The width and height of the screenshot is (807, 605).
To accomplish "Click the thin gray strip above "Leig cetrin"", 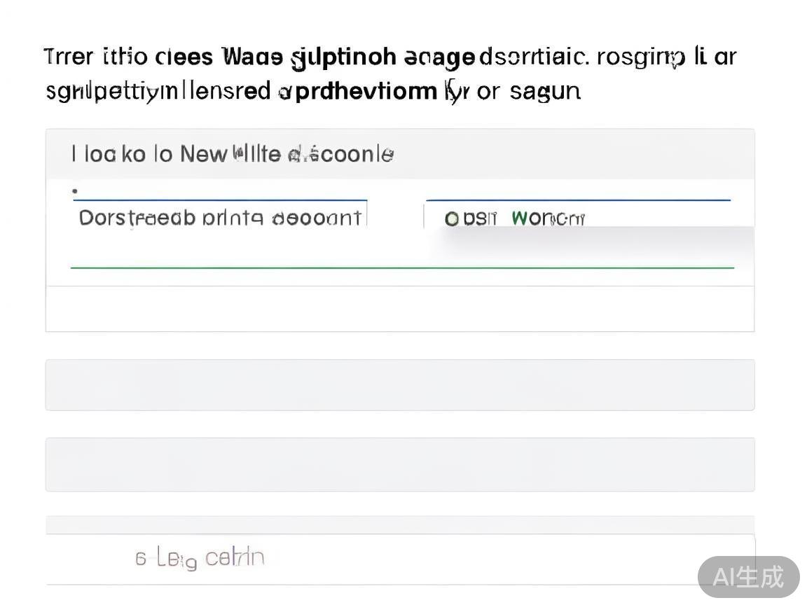I will [399, 524].
